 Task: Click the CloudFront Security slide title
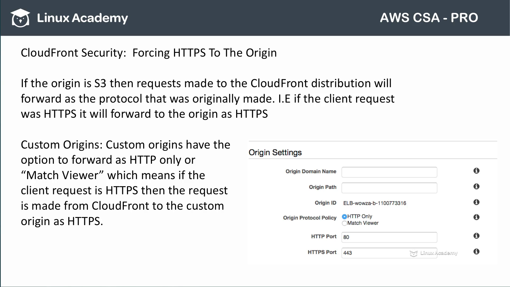click(x=149, y=53)
